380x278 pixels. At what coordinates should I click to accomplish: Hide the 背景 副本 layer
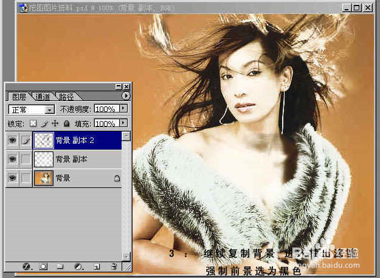tap(12, 159)
